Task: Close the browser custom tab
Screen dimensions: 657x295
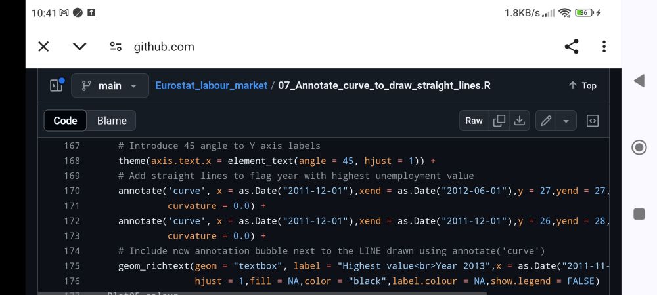Action: pos(43,47)
